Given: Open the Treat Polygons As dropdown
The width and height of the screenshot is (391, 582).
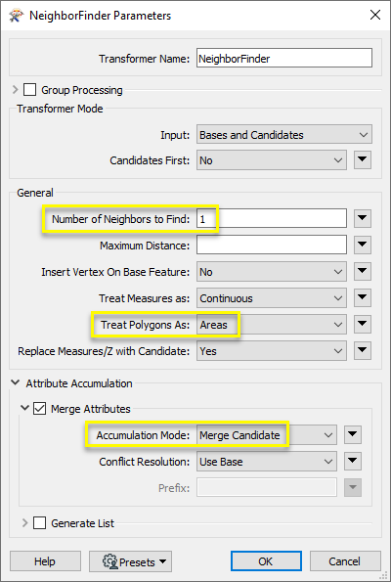Looking at the screenshot, I should click(272, 325).
